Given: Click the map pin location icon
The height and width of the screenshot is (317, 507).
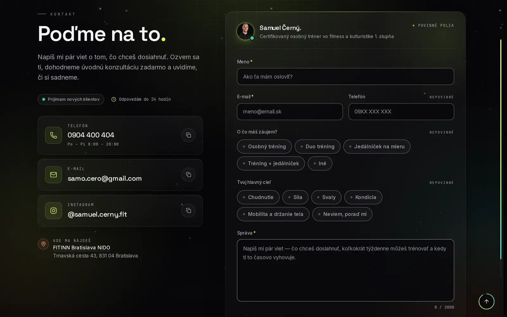Looking at the screenshot, I should pos(43,244).
